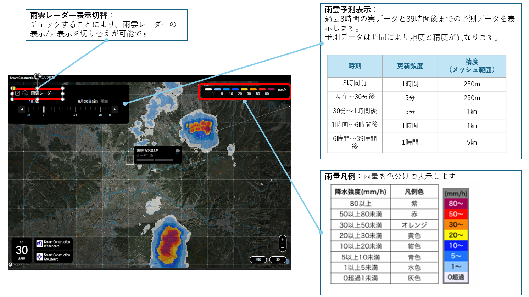Zoom out the map with minus button
The width and height of the screenshot is (529, 297).
[x=283, y=248]
